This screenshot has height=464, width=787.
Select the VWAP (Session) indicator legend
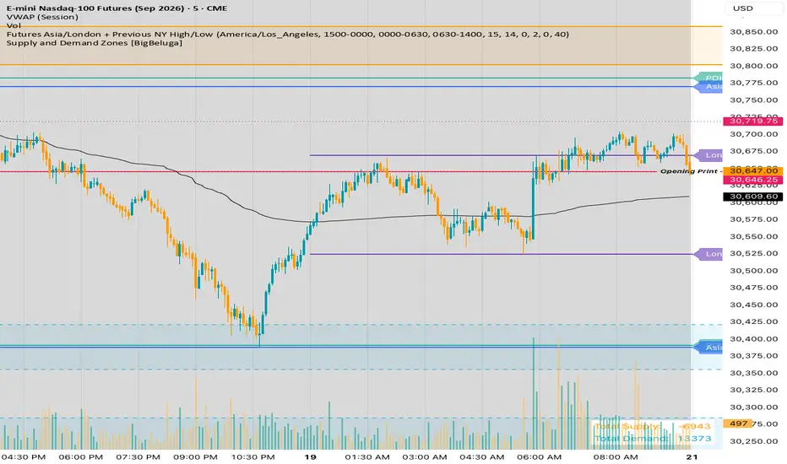point(42,17)
